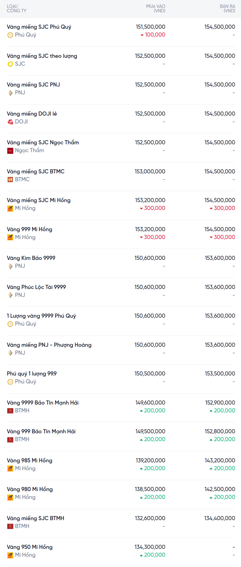Select Vàng Phúc Lộc Tài 9999
241x567 pixels.
coord(36,287)
